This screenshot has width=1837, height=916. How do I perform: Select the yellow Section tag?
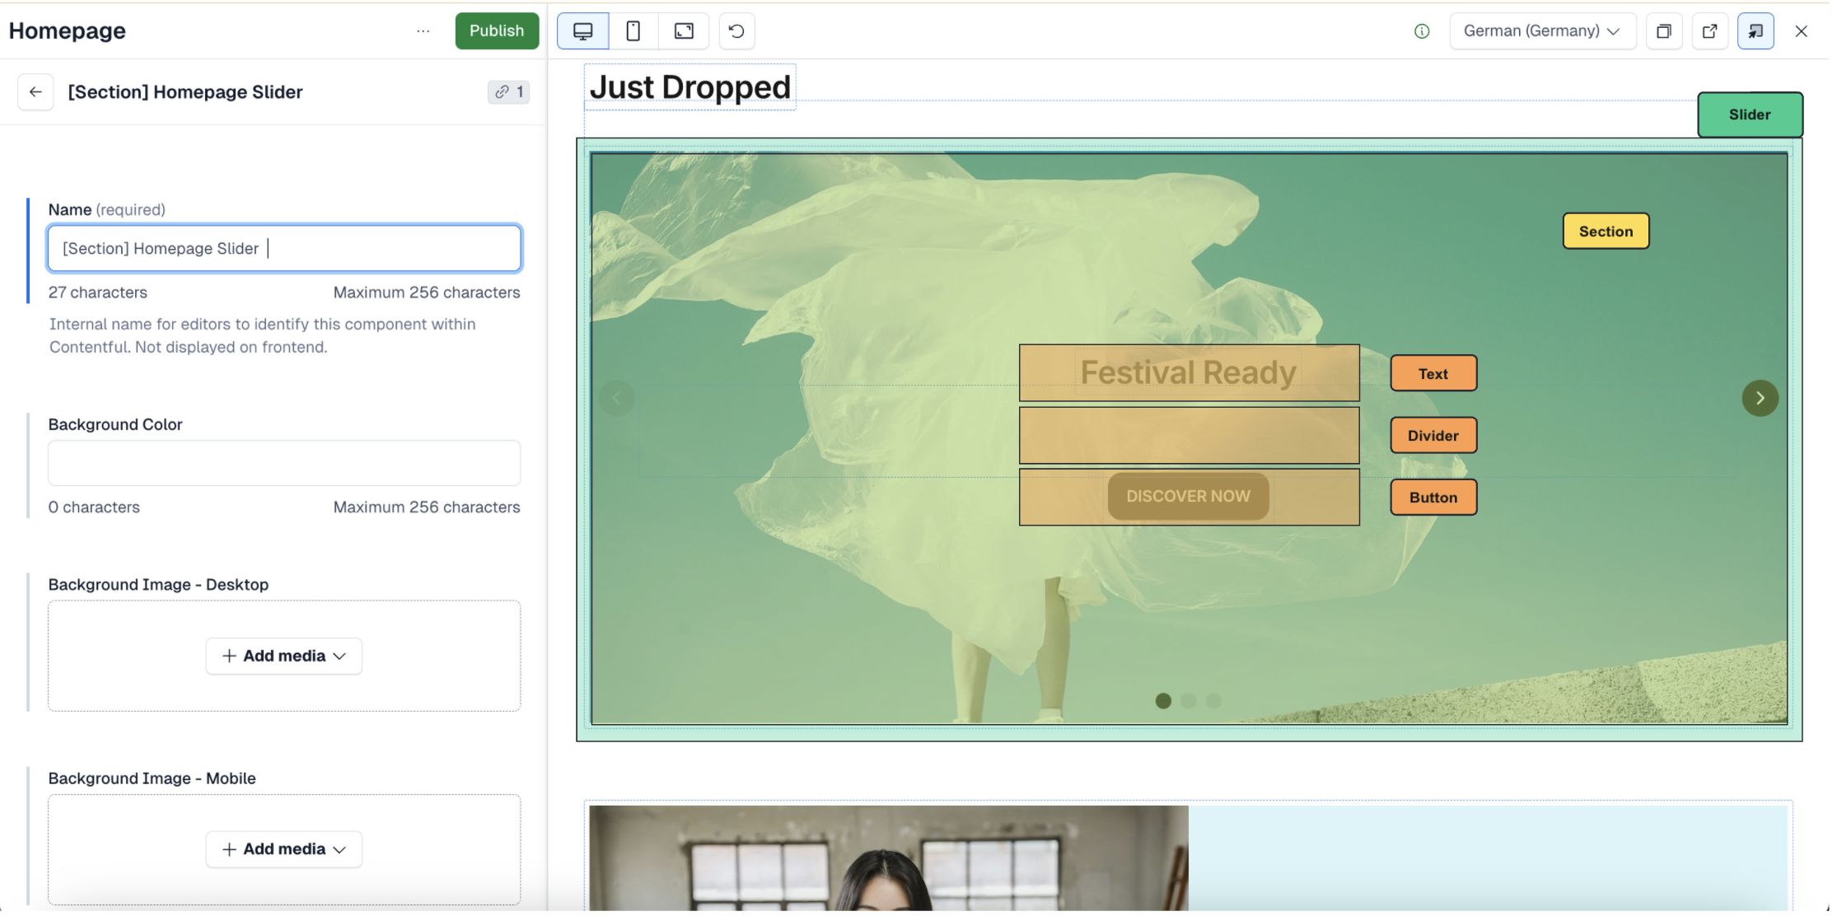pyautogui.click(x=1606, y=231)
